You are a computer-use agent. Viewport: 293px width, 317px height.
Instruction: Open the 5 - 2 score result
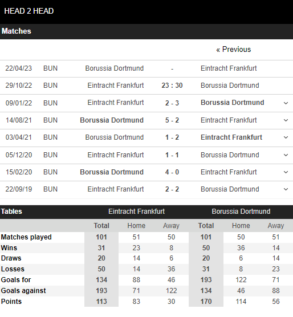pos(172,120)
